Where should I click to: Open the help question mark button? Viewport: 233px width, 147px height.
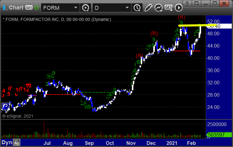coord(187,3)
